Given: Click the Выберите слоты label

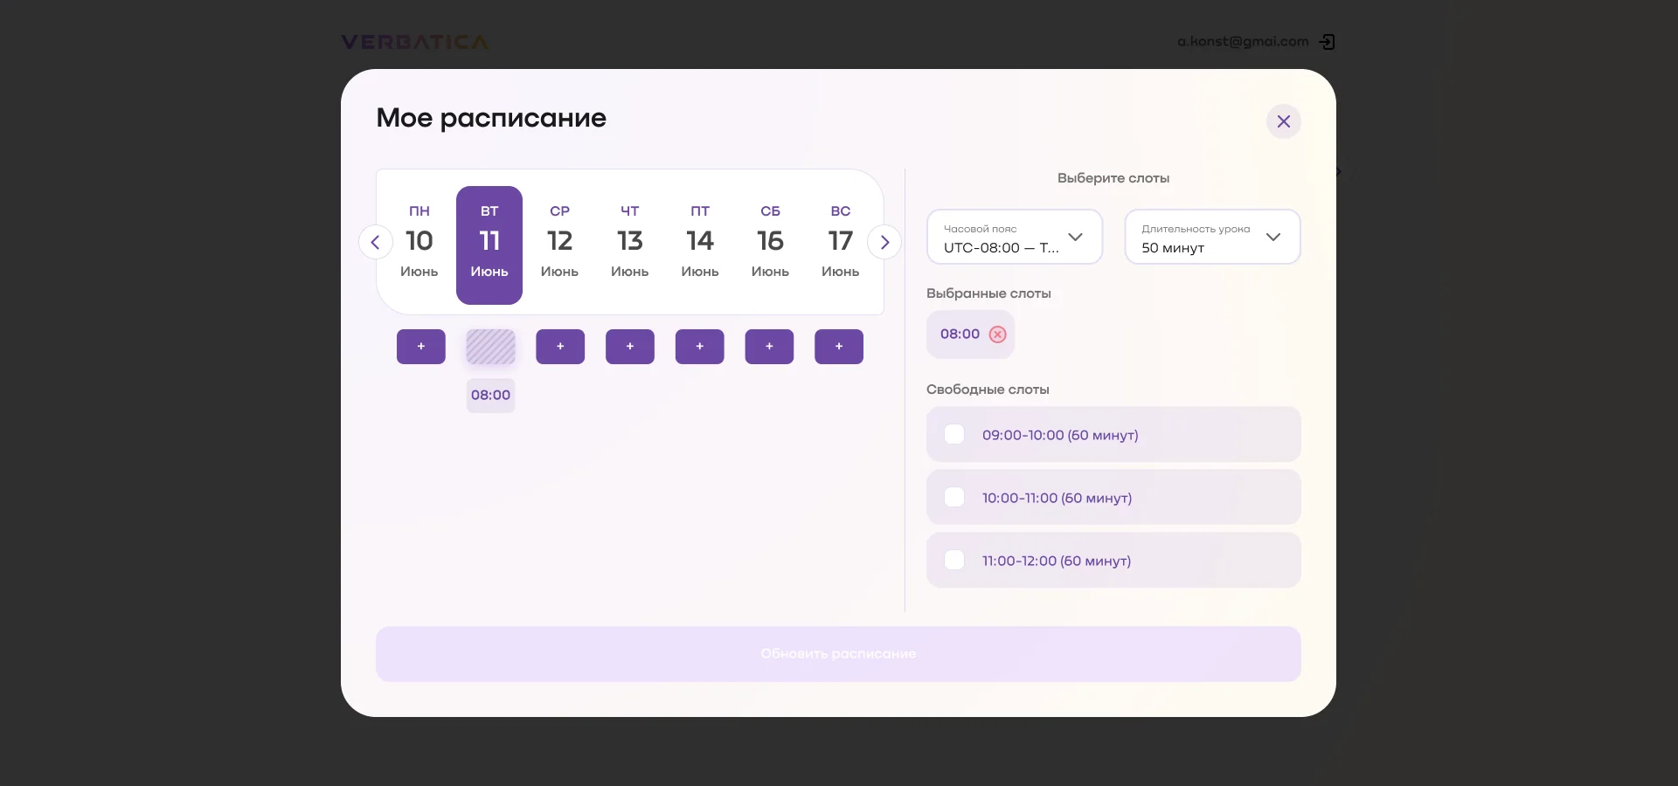Looking at the screenshot, I should pos(1113,178).
